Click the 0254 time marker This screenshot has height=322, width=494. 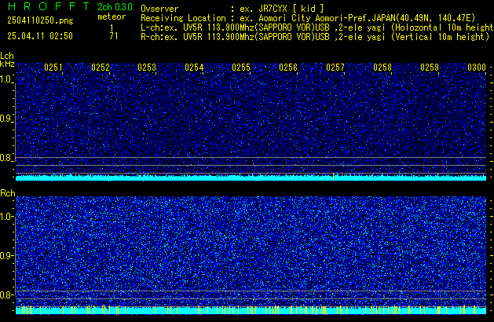point(194,68)
